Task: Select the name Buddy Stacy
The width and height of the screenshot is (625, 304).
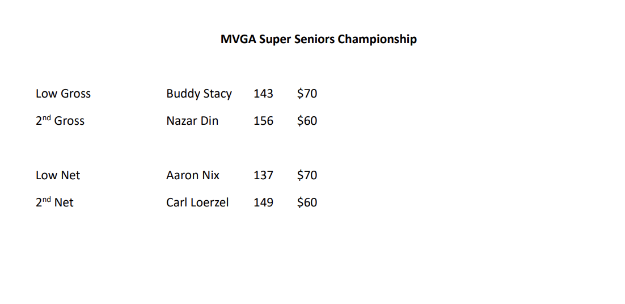Action: (199, 94)
